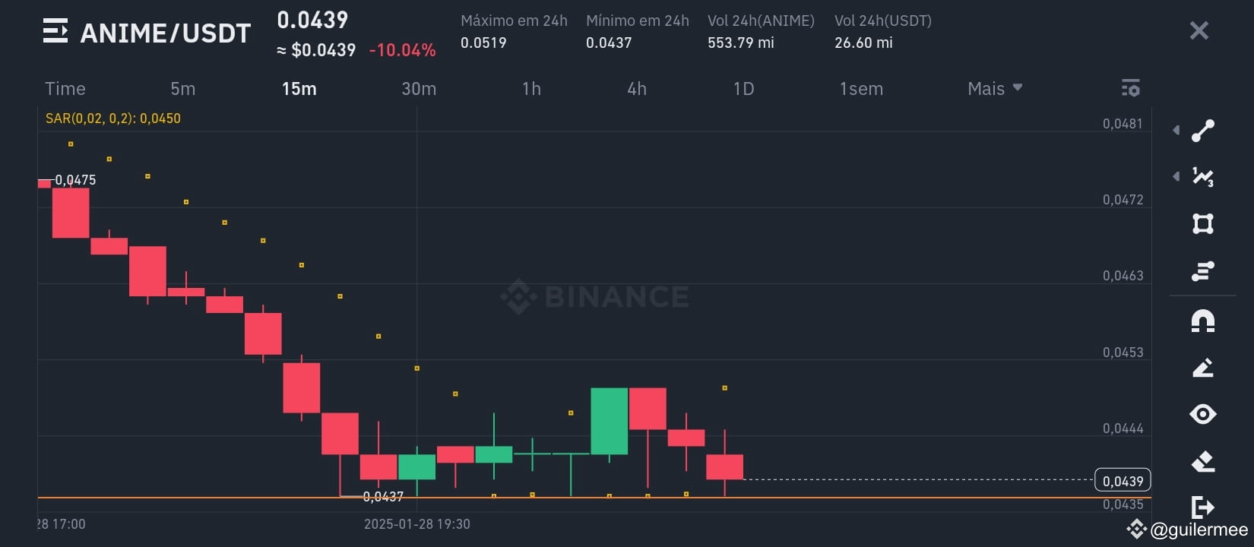
Task: Click the 0.0519 24h maximum value
Action: coord(483,43)
